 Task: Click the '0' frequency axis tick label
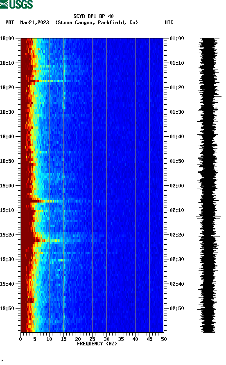coord(20,339)
